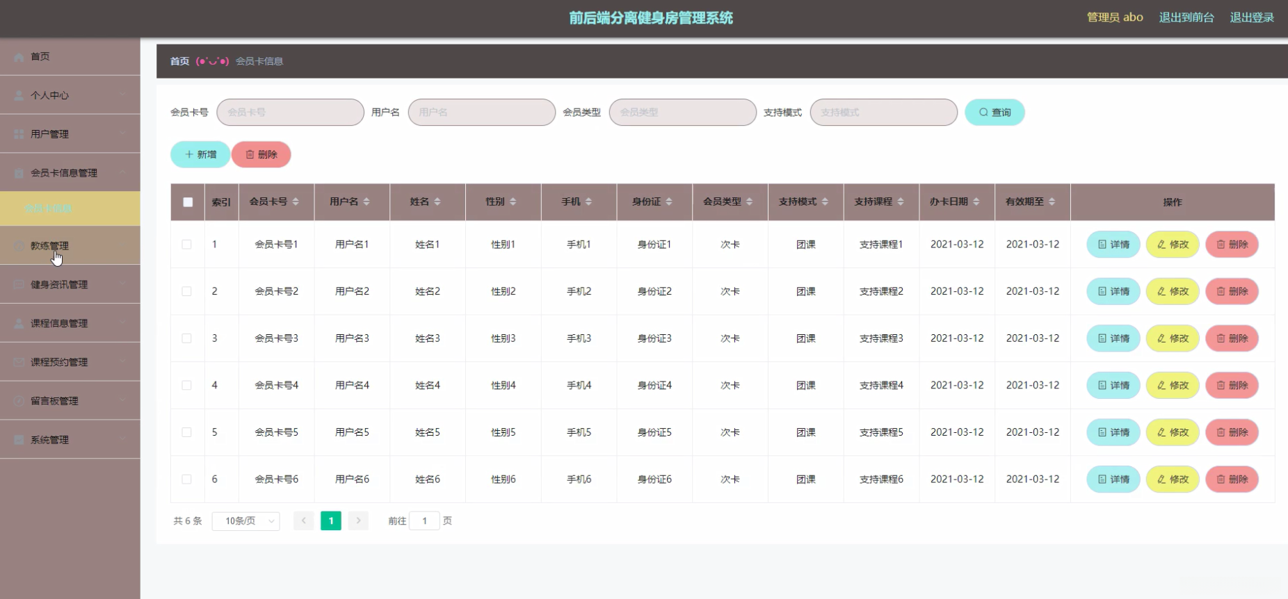Select the checkbox for row 会员卡号3
Image resolution: width=1288 pixels, height=599 pixels.
186,338
